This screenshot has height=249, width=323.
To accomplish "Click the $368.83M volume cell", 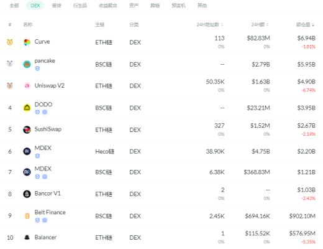I will (257, 172).
